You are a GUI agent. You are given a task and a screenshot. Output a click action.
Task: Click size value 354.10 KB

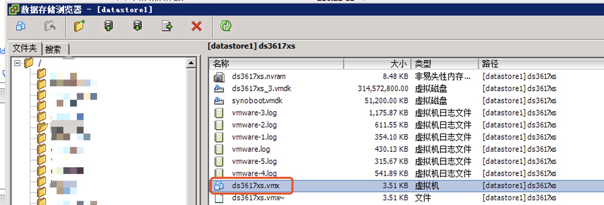pos(391,137)
